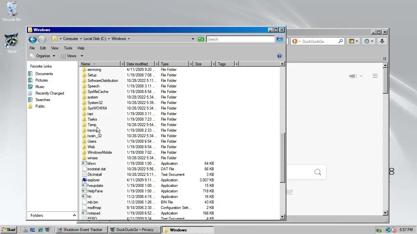Select the fveupdate application icon

point(84,186)
